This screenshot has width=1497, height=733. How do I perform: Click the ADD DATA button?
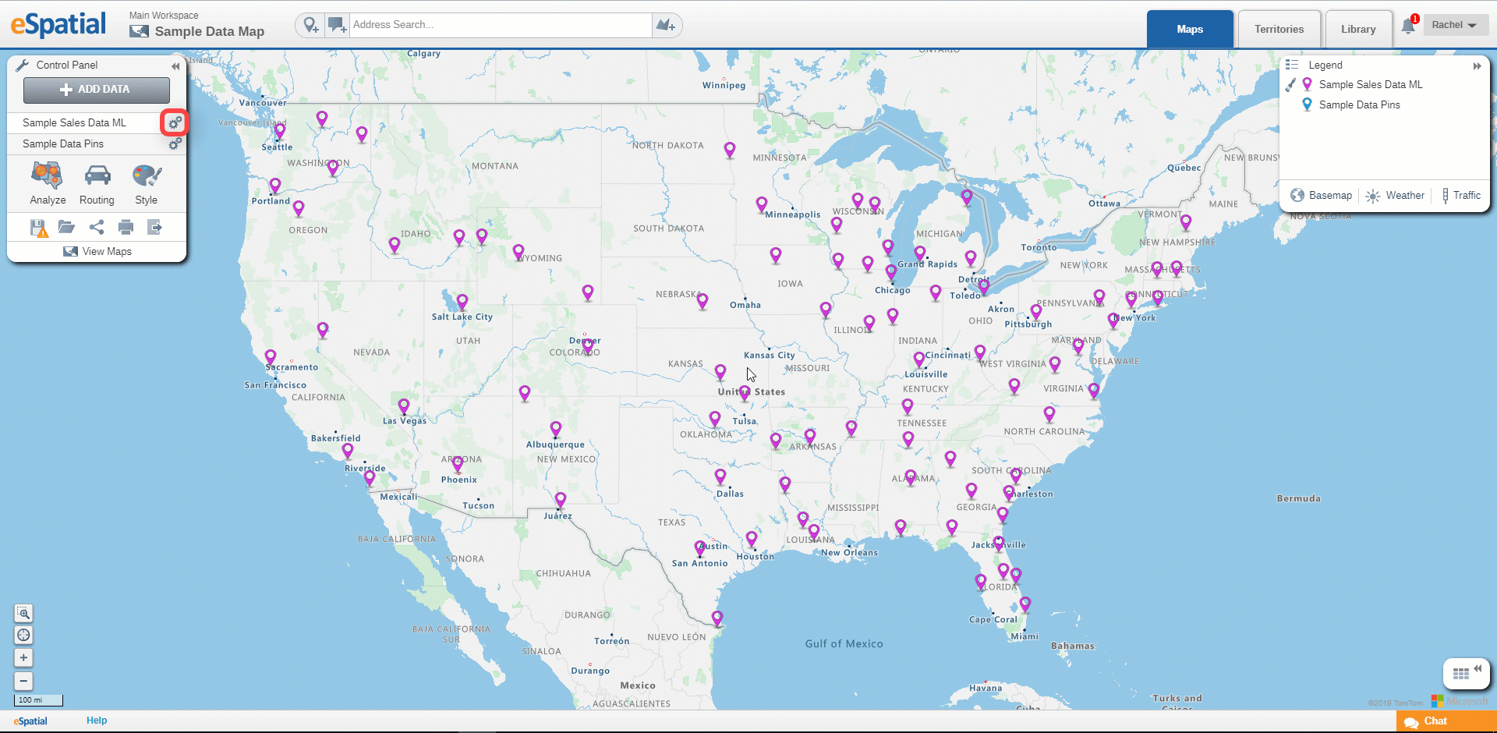coord(97,90)
